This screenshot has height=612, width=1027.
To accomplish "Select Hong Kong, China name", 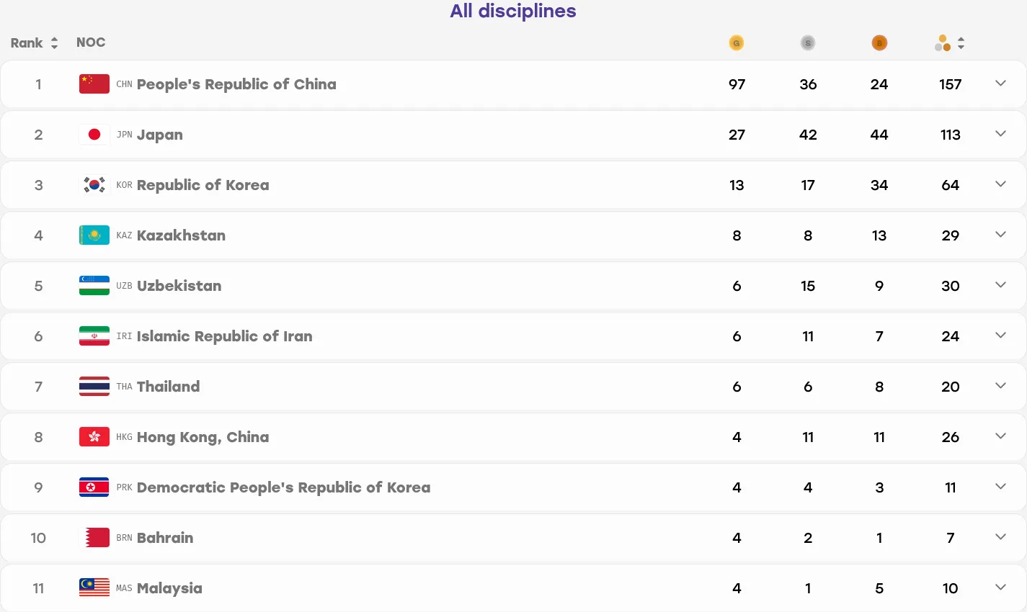I will pos(203,437).
